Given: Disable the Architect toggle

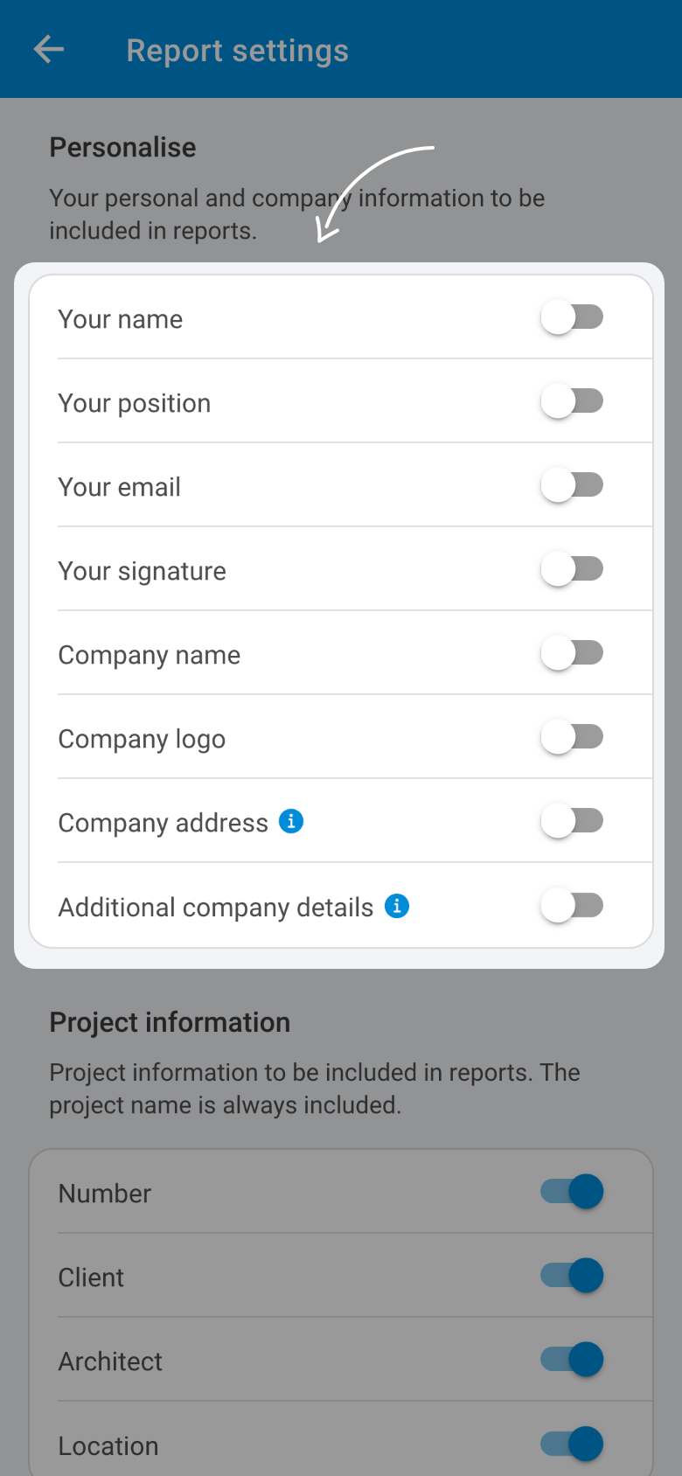Looking at the screenshot, I should (x=572, y=1360).
